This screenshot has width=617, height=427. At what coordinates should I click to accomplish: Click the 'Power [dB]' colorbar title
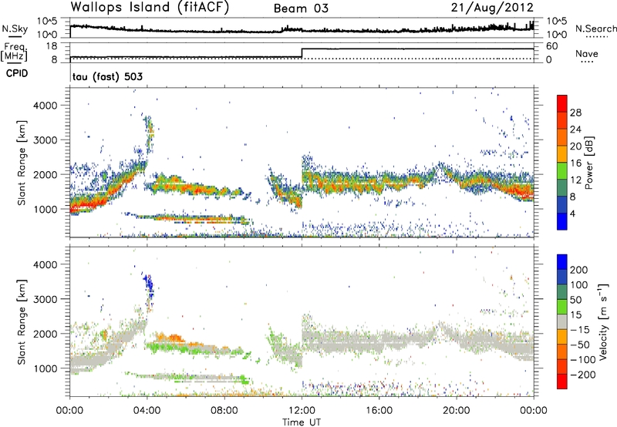pos(588,163)
